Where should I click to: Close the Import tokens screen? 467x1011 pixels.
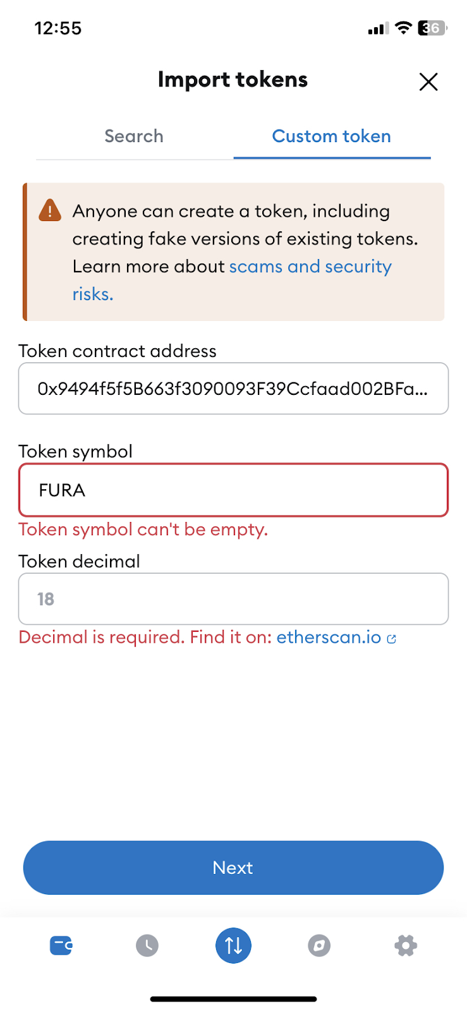click(x=428, y=82)
